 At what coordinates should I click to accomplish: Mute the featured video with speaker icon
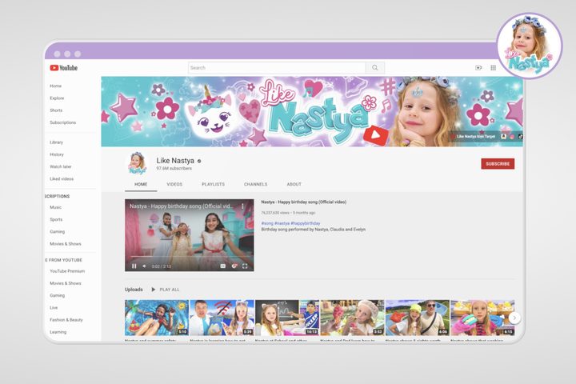[x=144, y=266]
